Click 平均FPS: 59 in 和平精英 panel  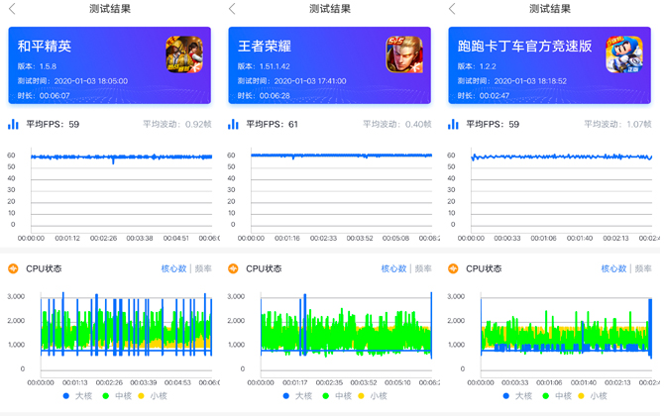point(53,125)
